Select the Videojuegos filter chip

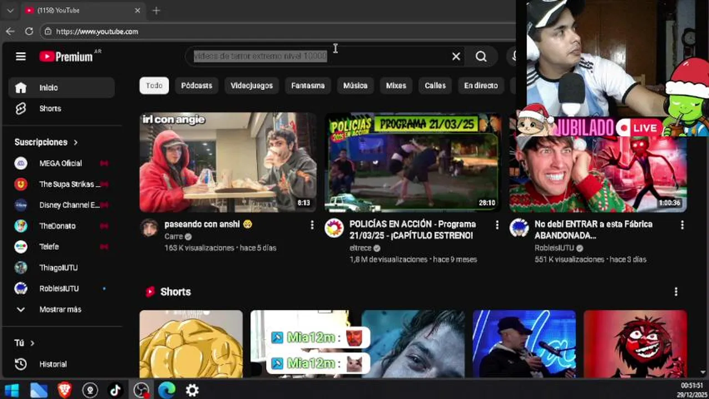(x=252, y=85)
